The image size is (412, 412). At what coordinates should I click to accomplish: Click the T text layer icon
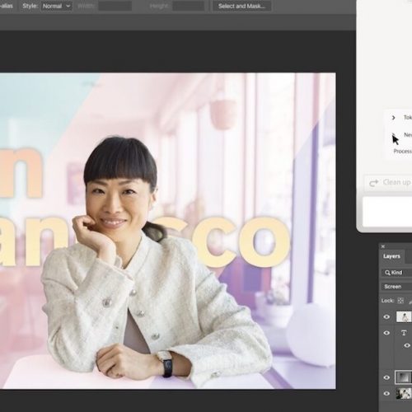pos(404,333)
